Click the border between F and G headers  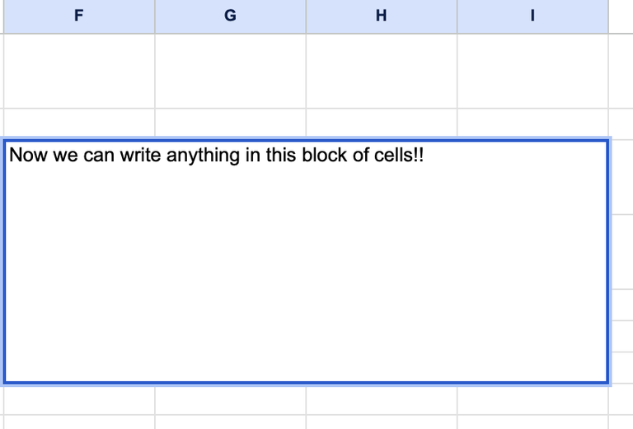click(155, 16)
